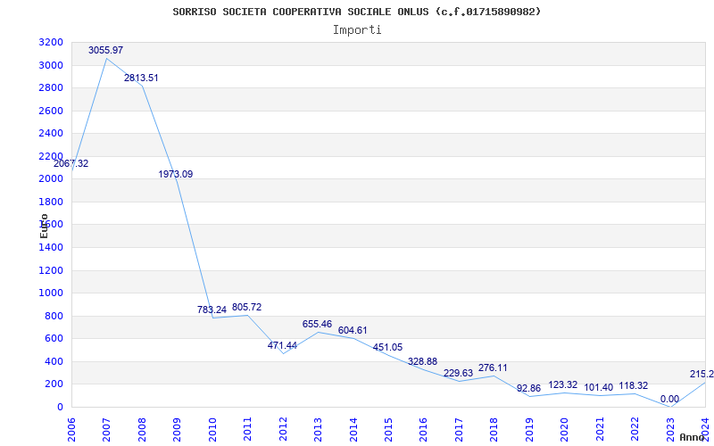The image size is (714, 446).
Task: Click the 2600 Euro axis tick
Action: point(51,111)
